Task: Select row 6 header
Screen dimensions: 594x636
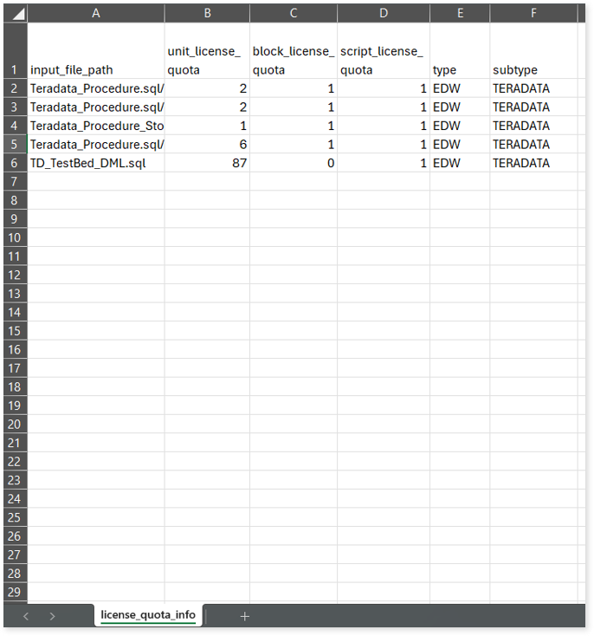Action: [14, 163]
